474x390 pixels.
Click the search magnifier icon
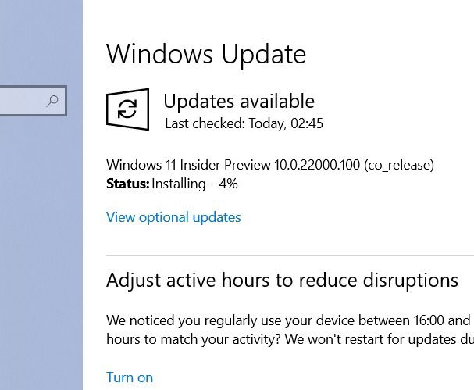[52, 101]
